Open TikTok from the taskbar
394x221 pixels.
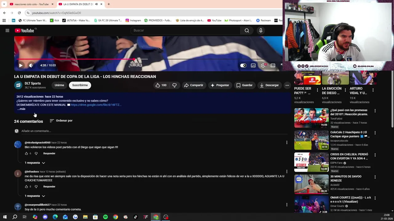pos(135,217)
